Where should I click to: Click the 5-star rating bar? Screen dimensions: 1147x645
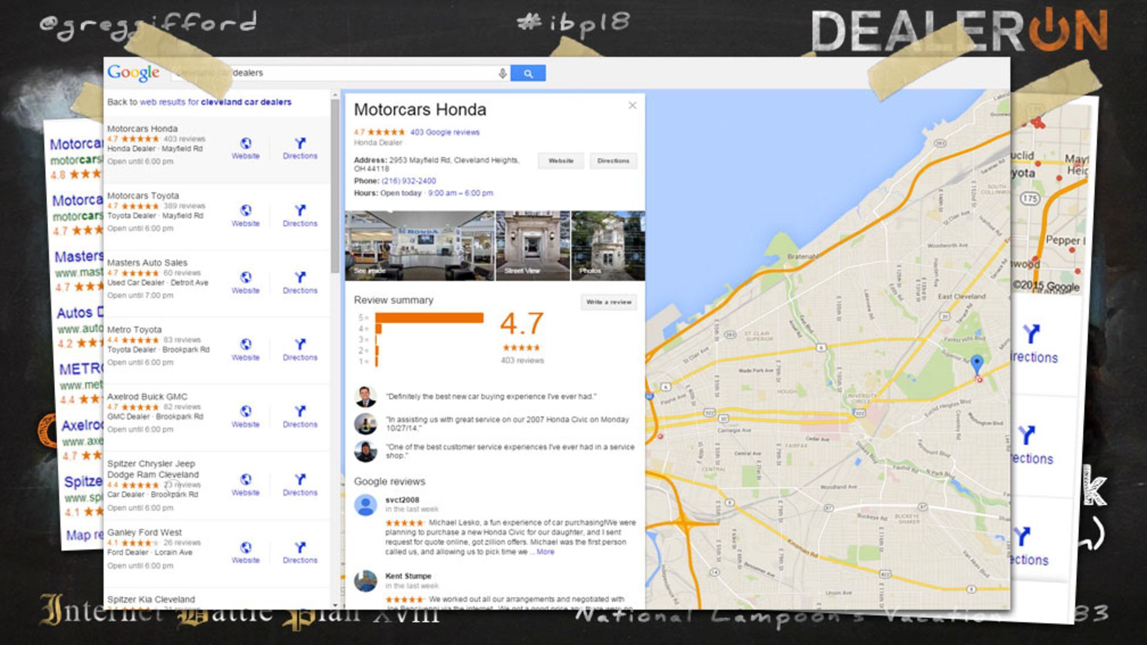[x=430, y=318]
